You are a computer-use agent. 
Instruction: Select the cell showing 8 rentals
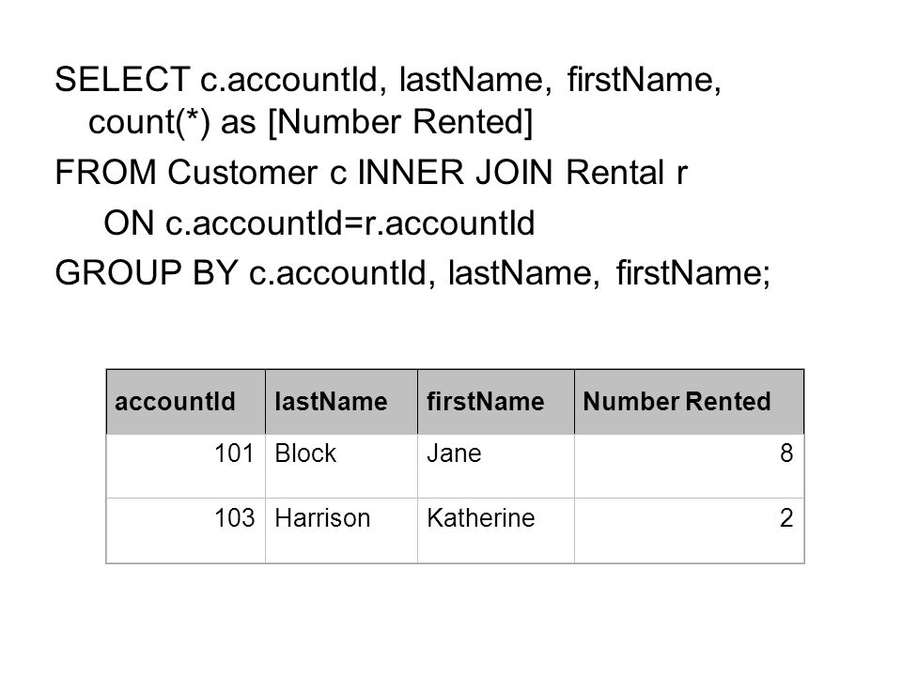689,467
